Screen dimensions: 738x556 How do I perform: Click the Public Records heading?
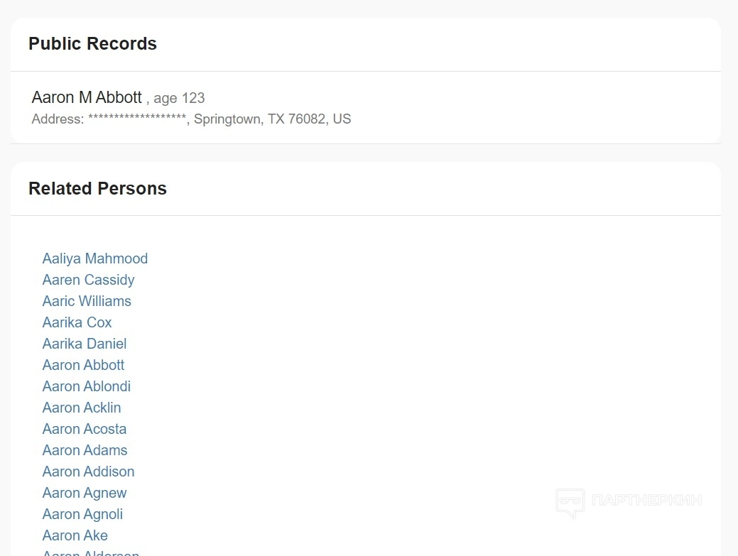(x=92, y=44)
